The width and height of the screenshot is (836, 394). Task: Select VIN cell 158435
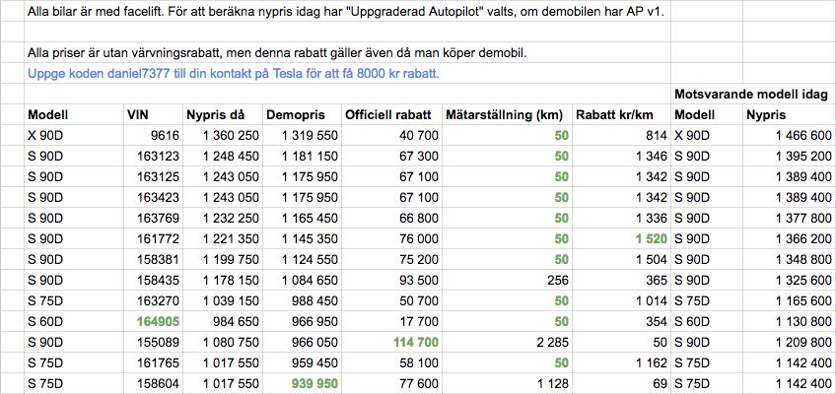(x=153, y=280)
